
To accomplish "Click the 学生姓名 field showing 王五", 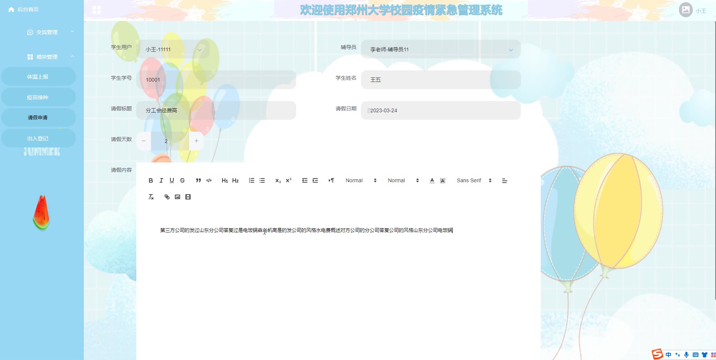I will coord(441,80).
